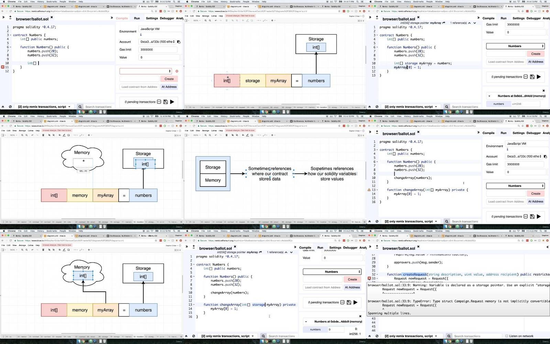550x344 pixels.
Task: Click the text 'Sometimes references where our contract stores data'
Action: 269,174
